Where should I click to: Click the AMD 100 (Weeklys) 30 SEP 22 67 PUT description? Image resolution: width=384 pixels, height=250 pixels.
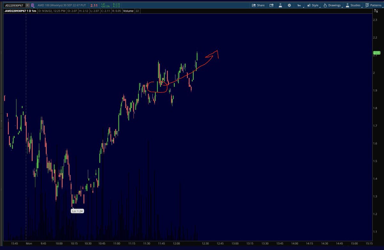coord(61,5)
